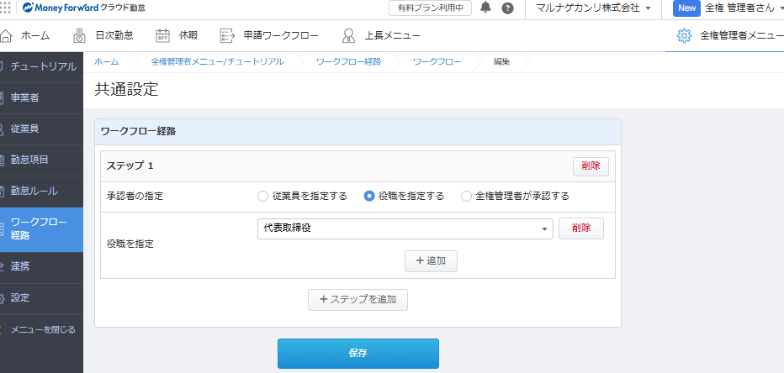The width and height of the screenshot is (784, 373).
Task: Click the home icon in navigation bar
Action: tap(7, 35)
